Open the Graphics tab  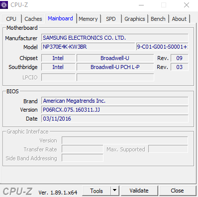(x=135, y=19)
